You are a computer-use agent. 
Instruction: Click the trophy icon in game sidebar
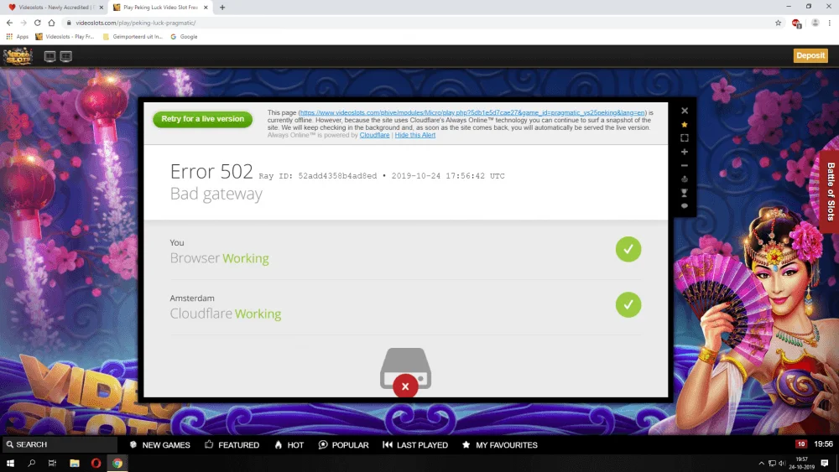click(x=685, y=193)
